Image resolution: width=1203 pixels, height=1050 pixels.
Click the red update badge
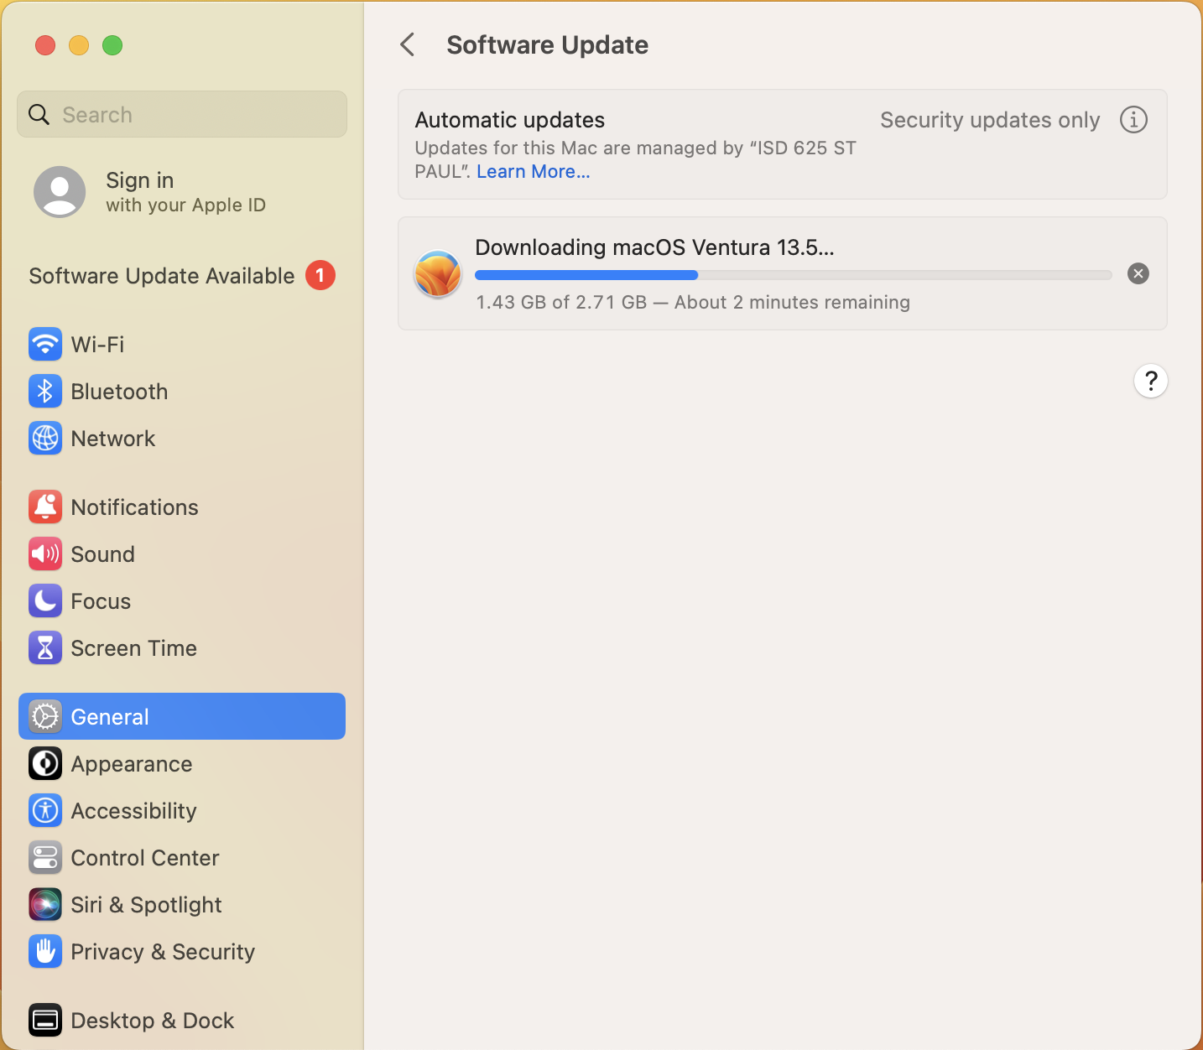tap(320, 275)
